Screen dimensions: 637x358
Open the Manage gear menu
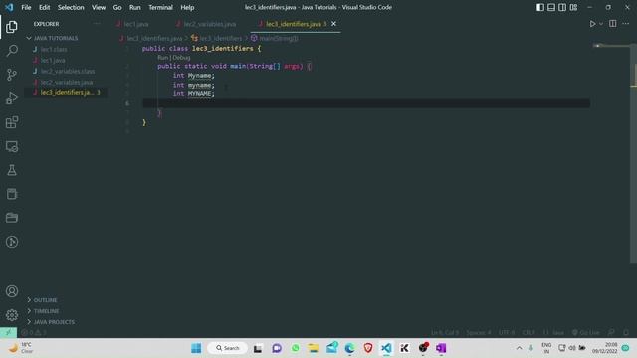(12, 315)
